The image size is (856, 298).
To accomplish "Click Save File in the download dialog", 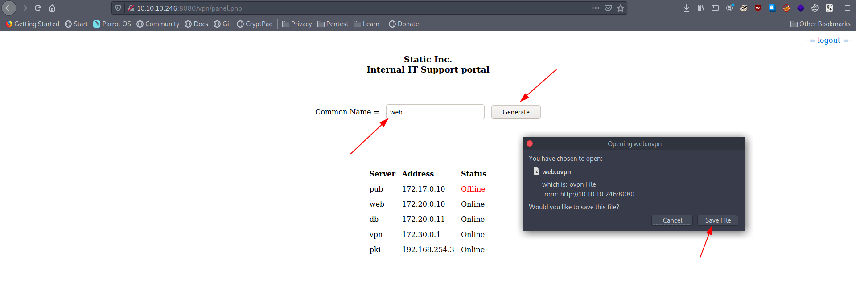I will (718, 220).
